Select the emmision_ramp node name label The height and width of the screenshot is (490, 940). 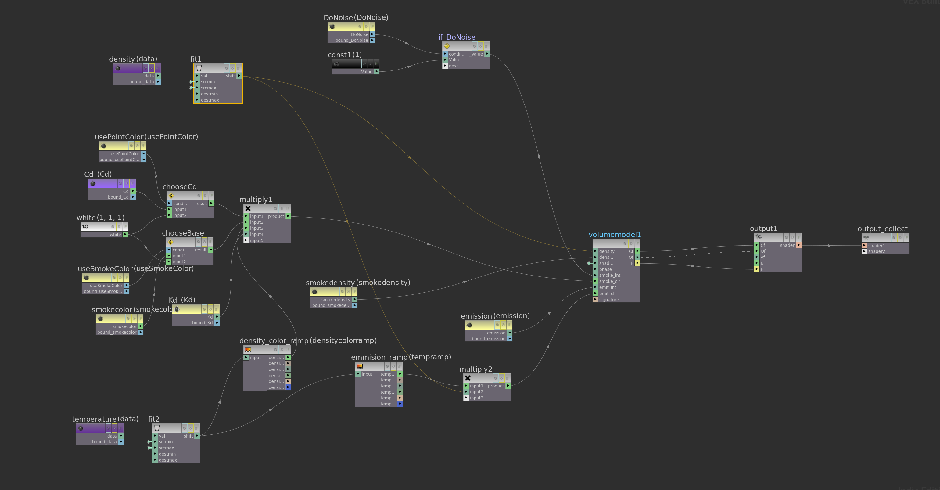[379, 357]
